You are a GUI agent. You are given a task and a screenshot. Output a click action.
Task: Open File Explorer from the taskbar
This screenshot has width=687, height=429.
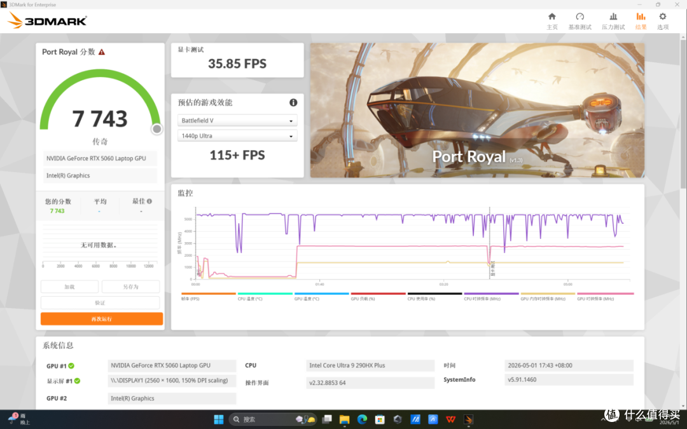coord(344,419)
